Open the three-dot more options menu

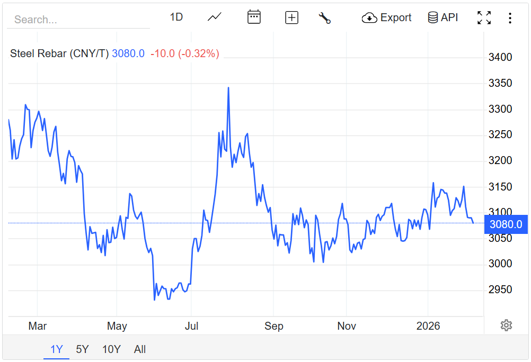point(510,18)
